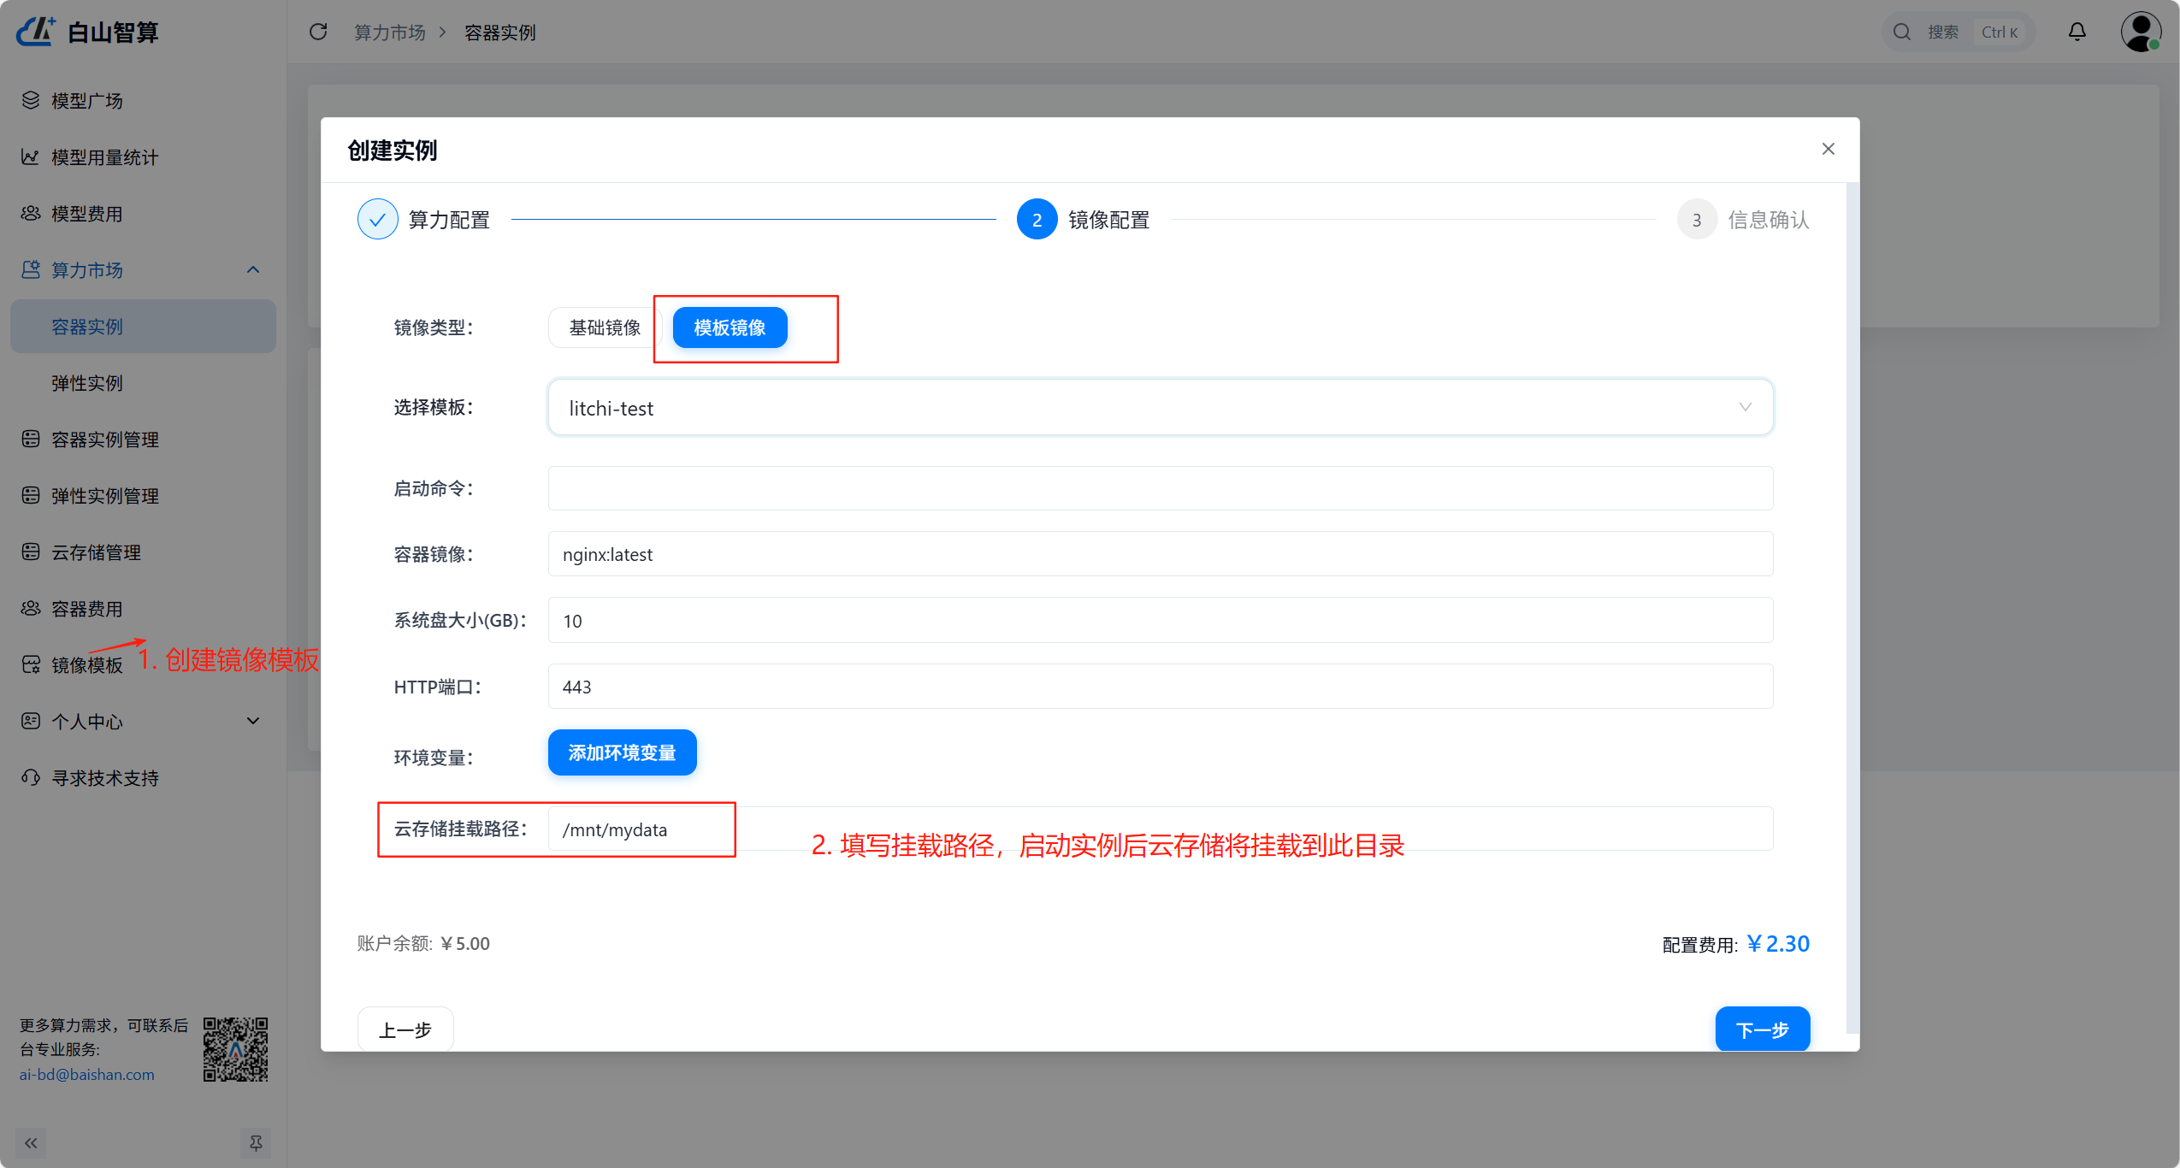Viewport: 2180px width, 1168px height.
Task: Open notifications via the bell icon
Action: coord(2077,32)
